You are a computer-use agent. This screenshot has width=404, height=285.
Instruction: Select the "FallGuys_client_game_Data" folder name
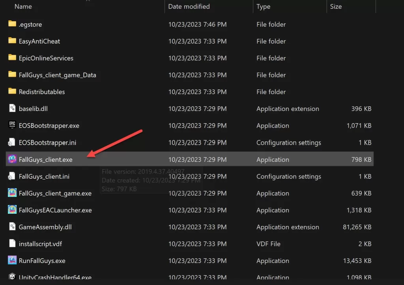coord(58,75)
